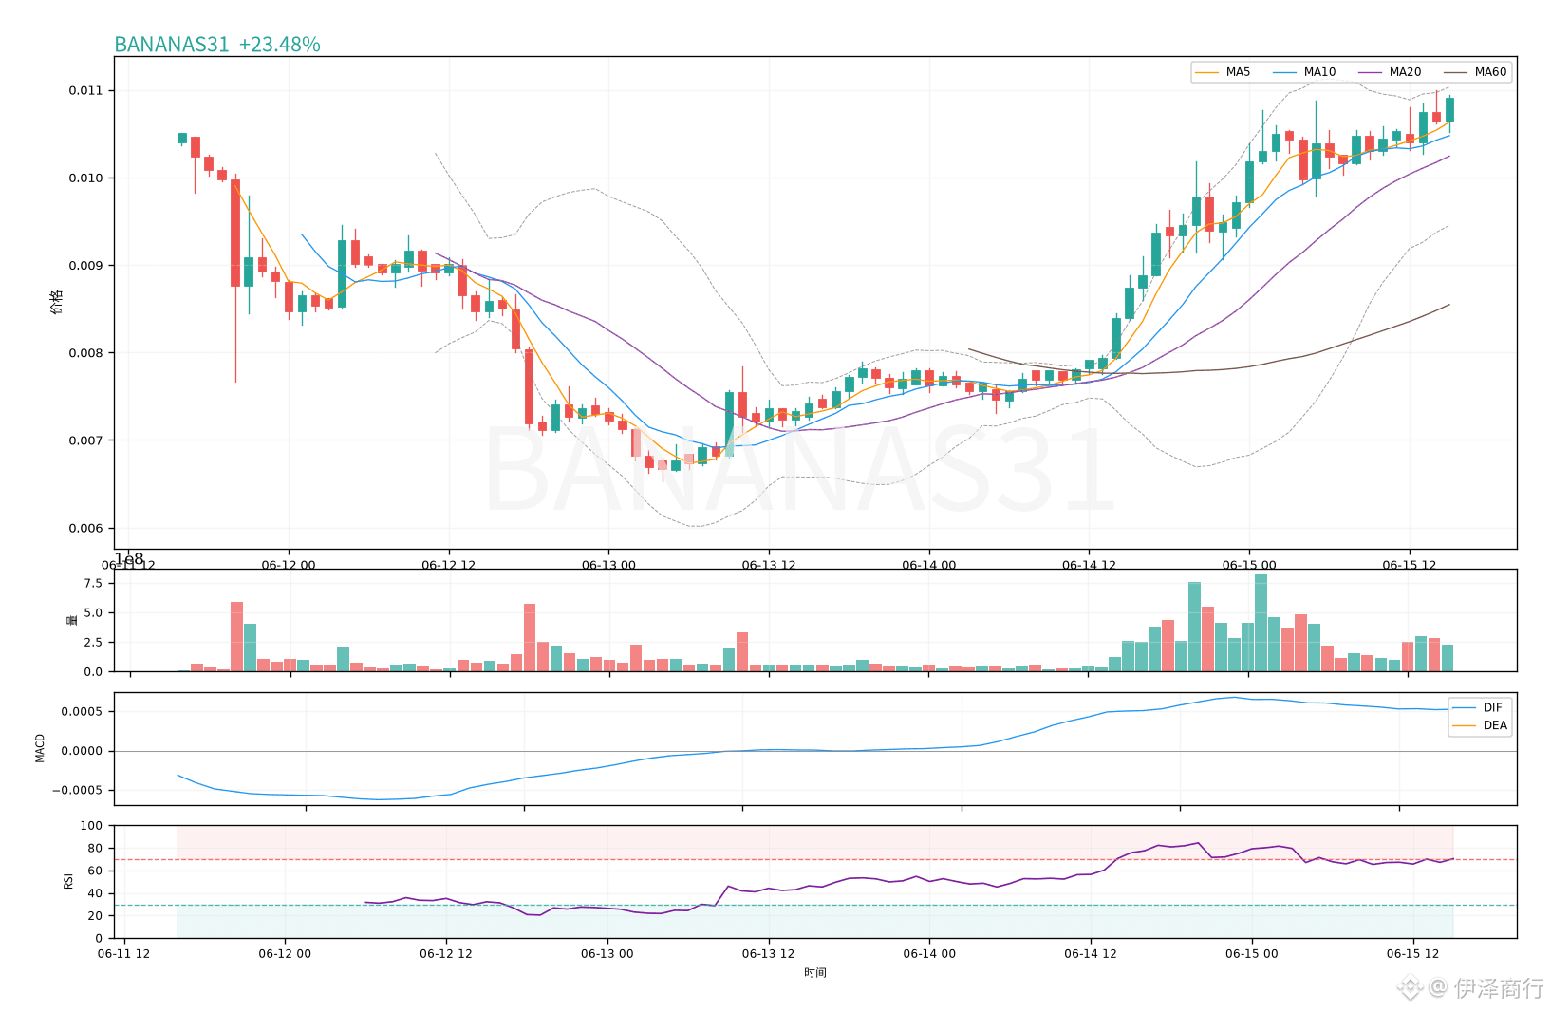This screenshot has height=1012, width=1551.
Task: Click the 5.0 volume axis tick label
Action: tap(93, 613)
